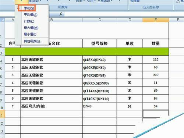The height and width of the screenshot is (138, 184).
Task: Open the AutoSum dropdown arrow in ribbon
Action: coord(21,1)
